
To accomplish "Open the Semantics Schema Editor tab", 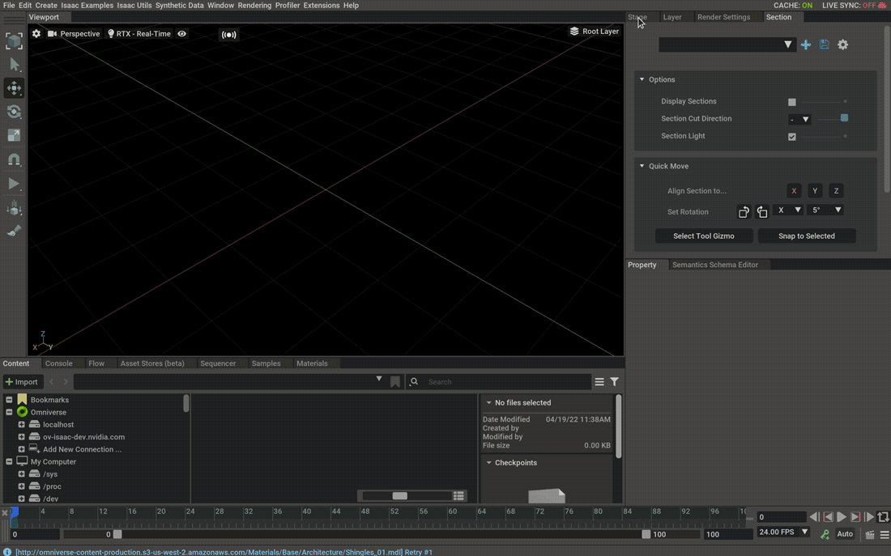I will pos(715,265).
